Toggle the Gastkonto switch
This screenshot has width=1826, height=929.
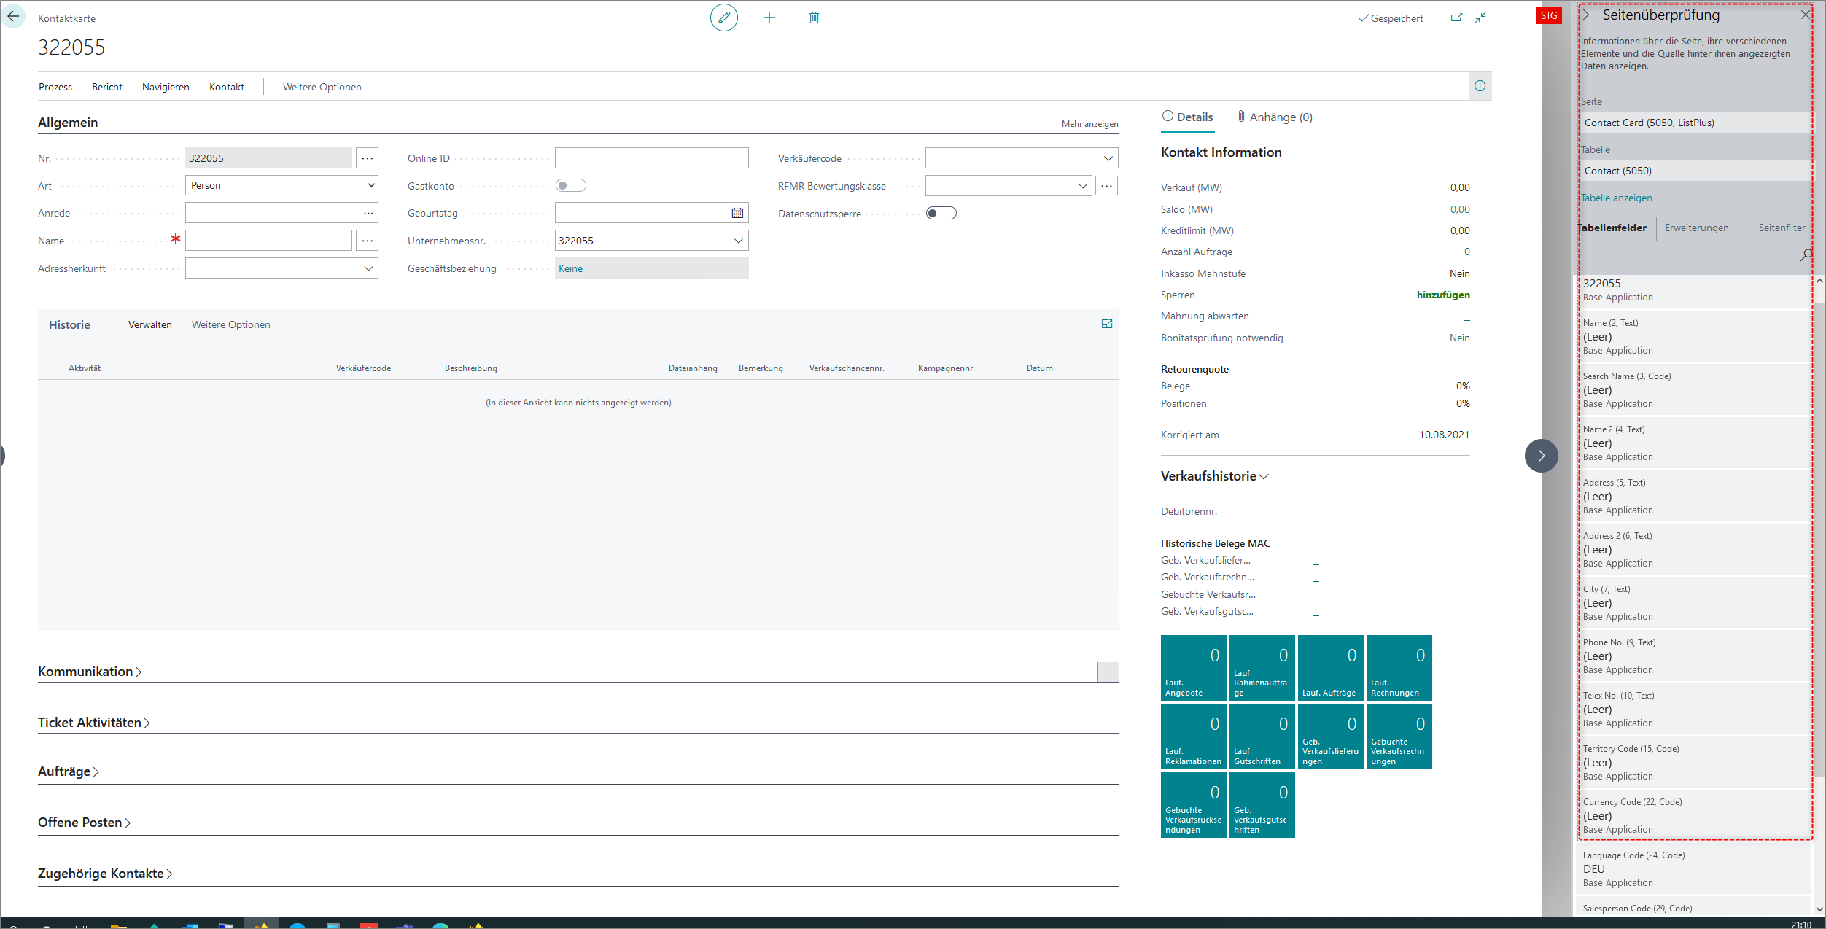(570, 186)
